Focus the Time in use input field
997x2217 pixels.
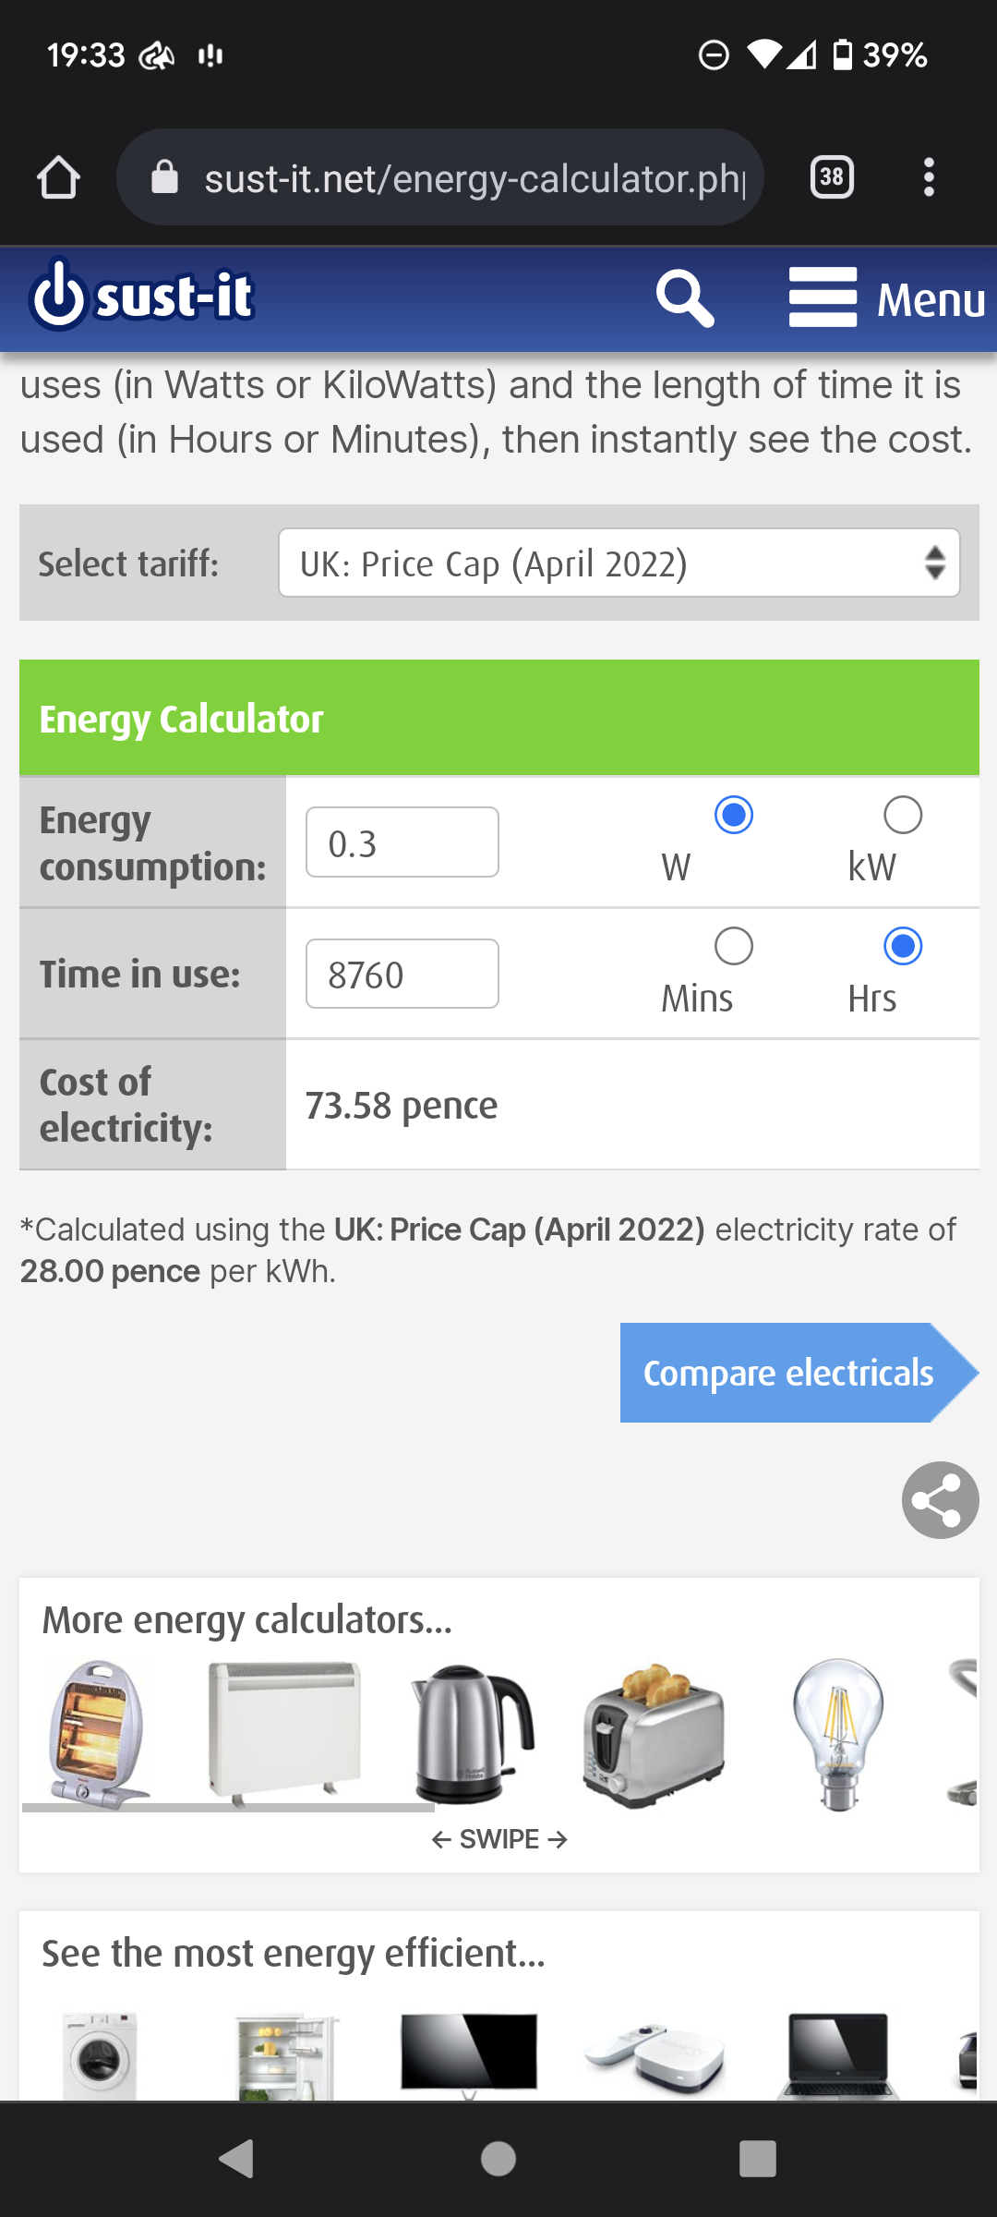[x=402, y=974]
